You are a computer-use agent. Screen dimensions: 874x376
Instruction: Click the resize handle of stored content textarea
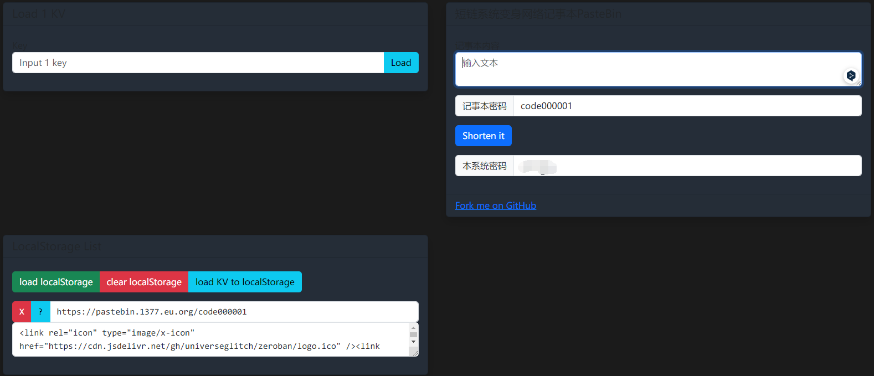(x=414, y=352)
